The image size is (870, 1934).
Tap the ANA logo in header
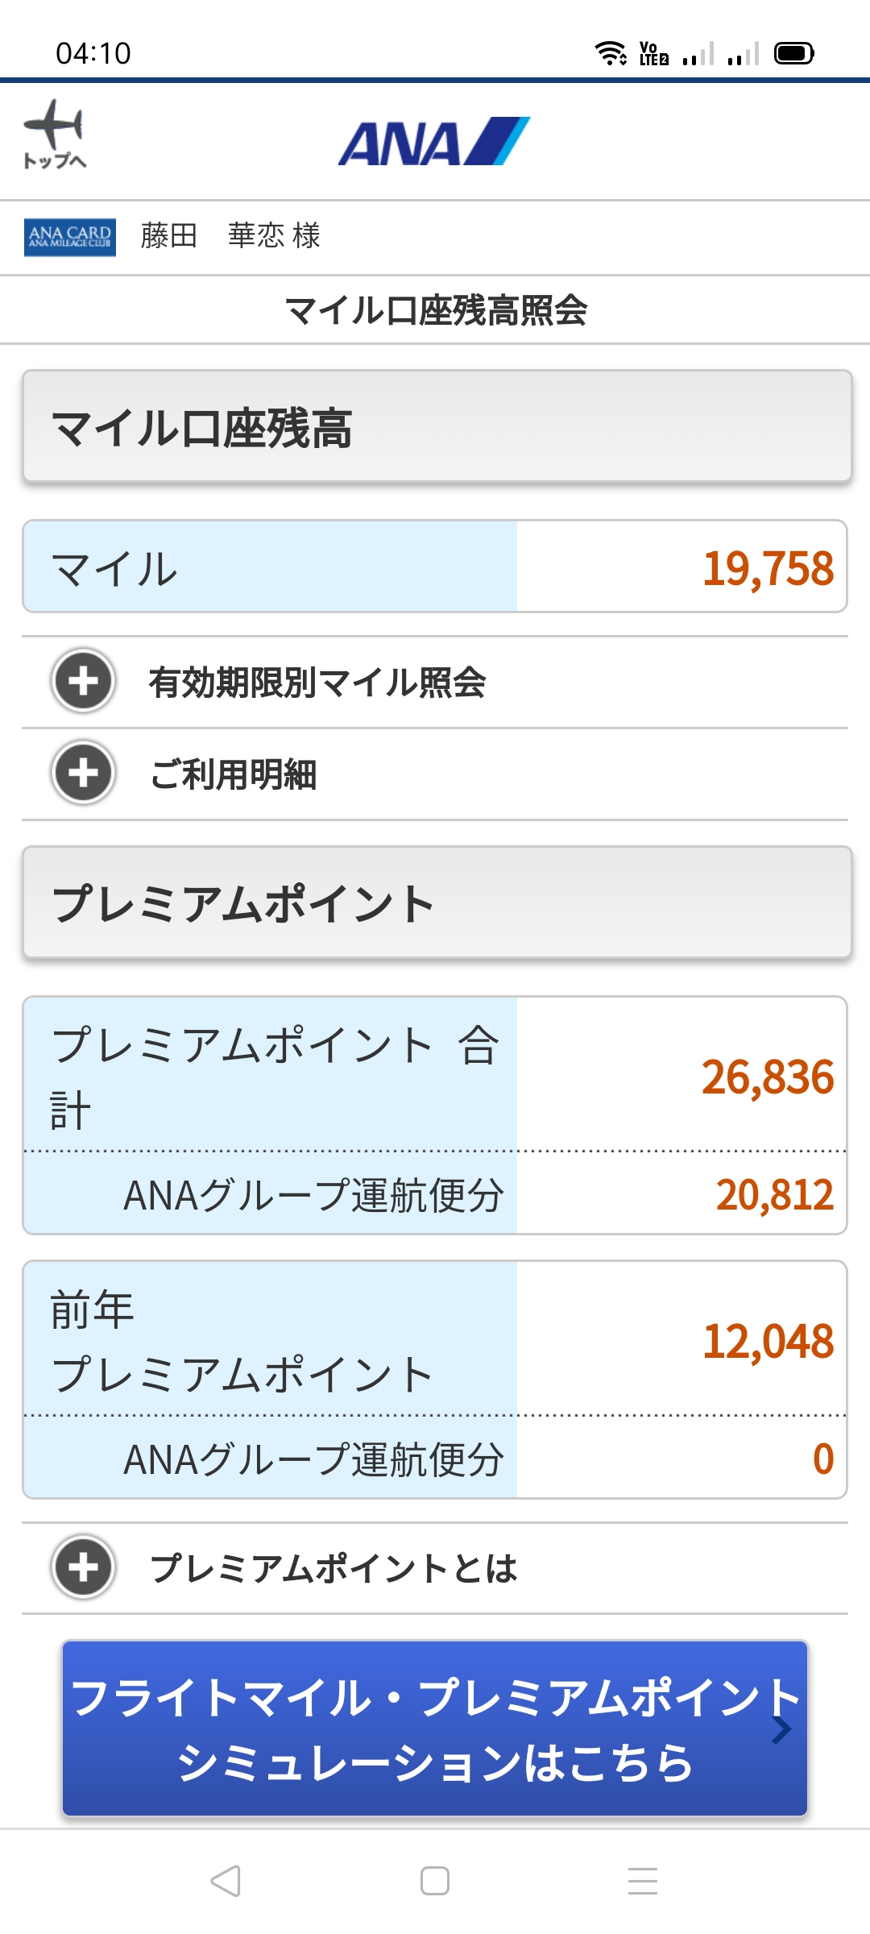[x=434, y=142]
